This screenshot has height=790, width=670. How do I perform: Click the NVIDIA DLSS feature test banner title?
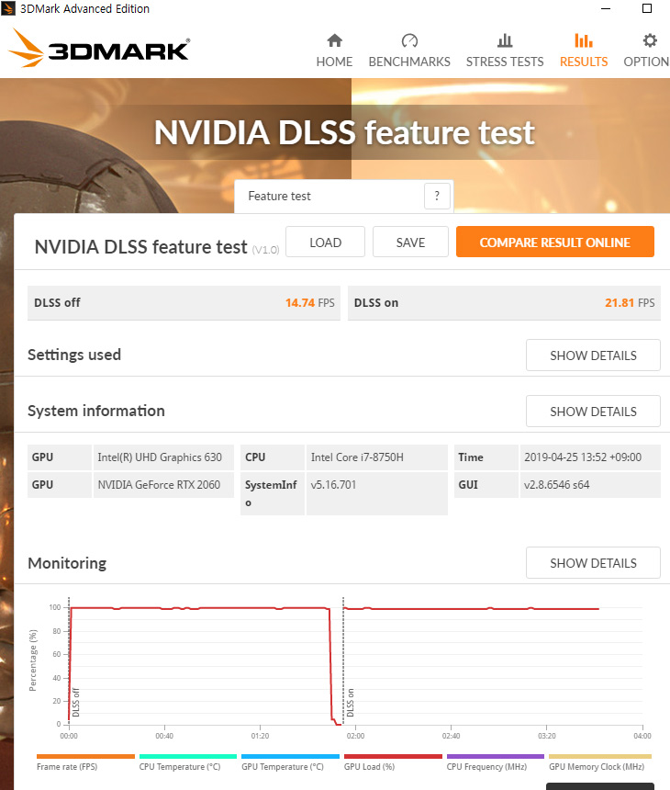tap(344, 132)
